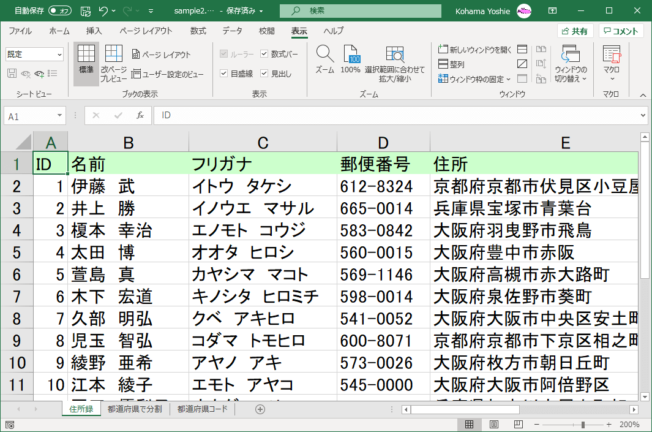Reset zoom to 100%
652x432 pixels.
pos(350,59)
